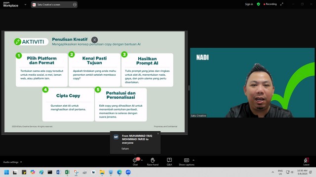Expand the chat options arrow

pyautogui.click(x=142, y=160)
